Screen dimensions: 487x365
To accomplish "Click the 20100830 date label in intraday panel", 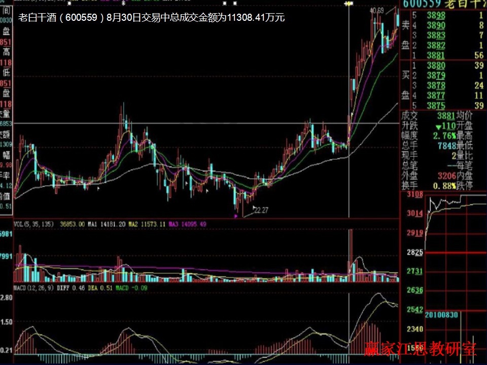I will coord(441,315).
